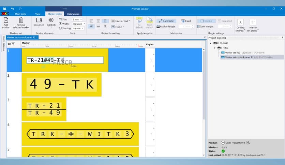This screenshot has height=165, width=285.
Task: Select the rotated text orientation icon
Action: [x=98, y=26]
